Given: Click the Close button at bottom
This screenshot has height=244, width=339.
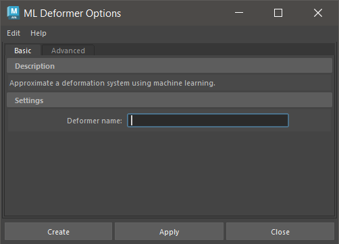Looking at the screenshot, I should pyautogui.click(x=280, y=232).
